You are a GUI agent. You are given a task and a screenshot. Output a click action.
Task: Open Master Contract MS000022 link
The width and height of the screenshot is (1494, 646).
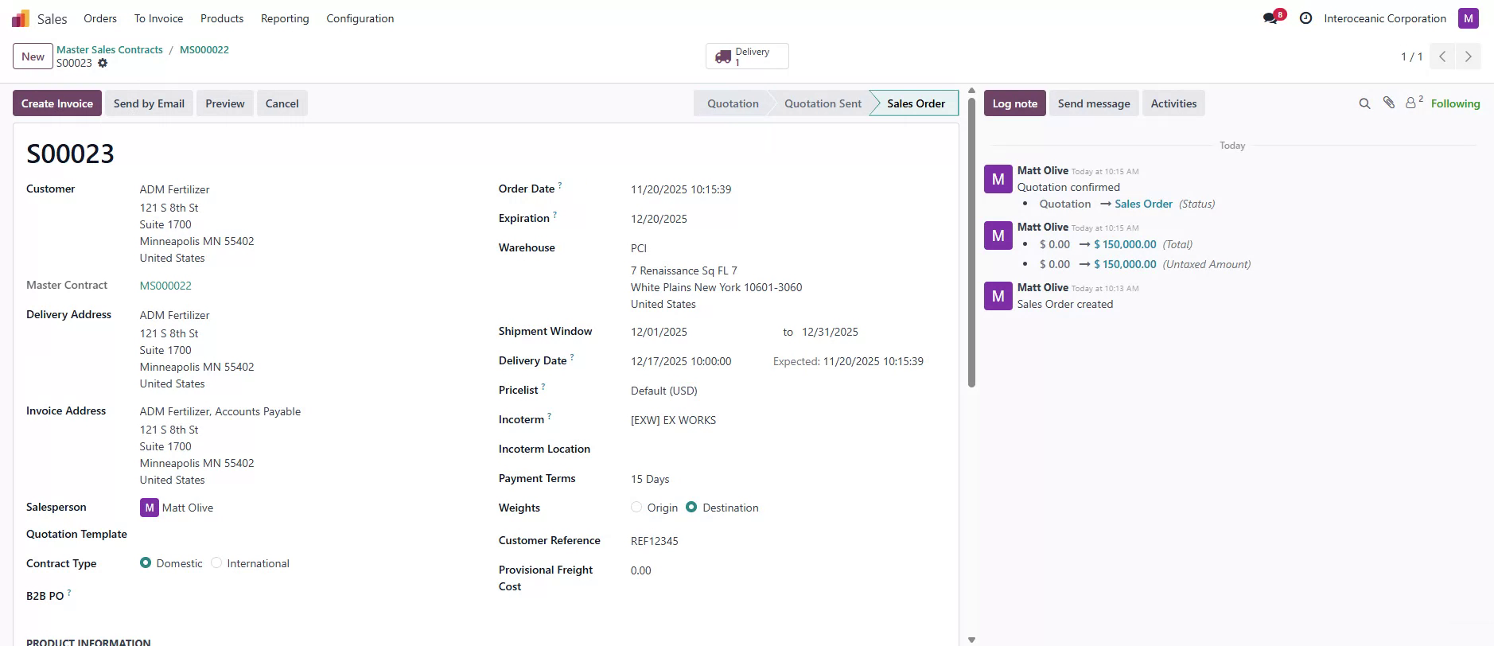[x=165, y=286]
